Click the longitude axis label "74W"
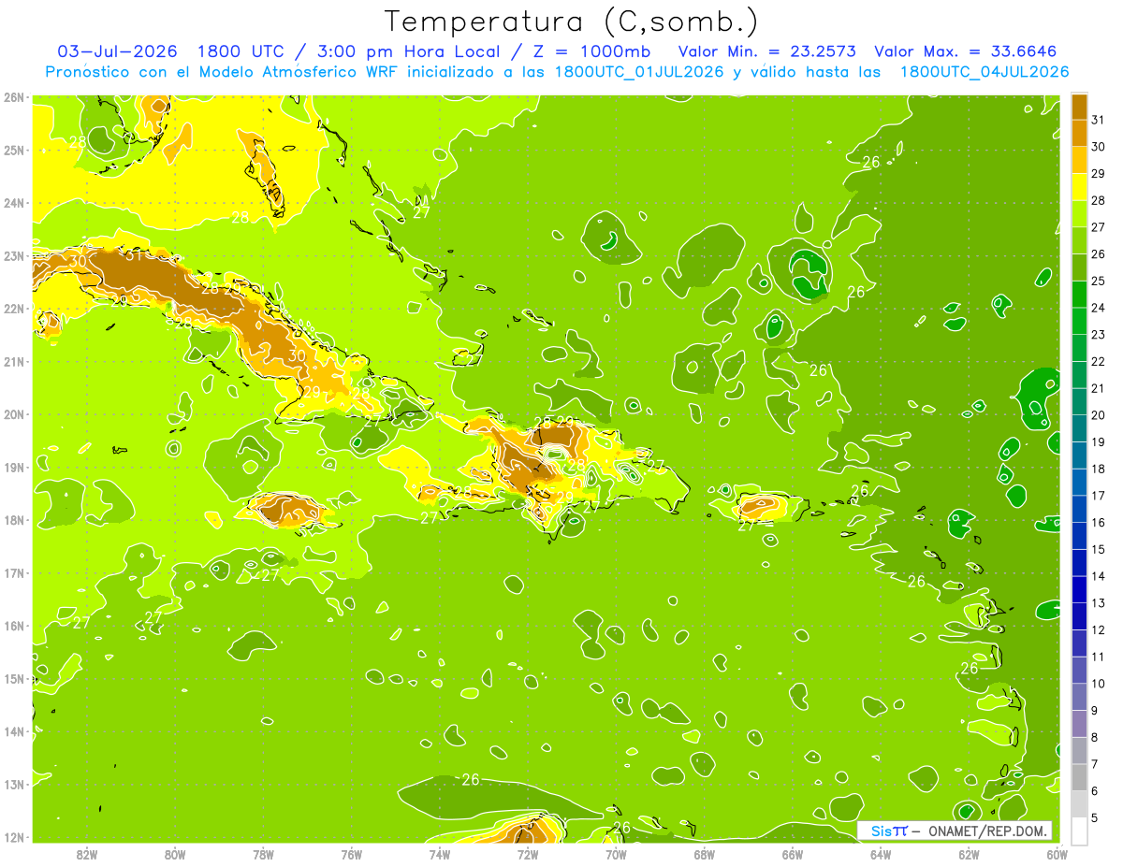This screenshot has height=867, width=1123. (440, 854)
